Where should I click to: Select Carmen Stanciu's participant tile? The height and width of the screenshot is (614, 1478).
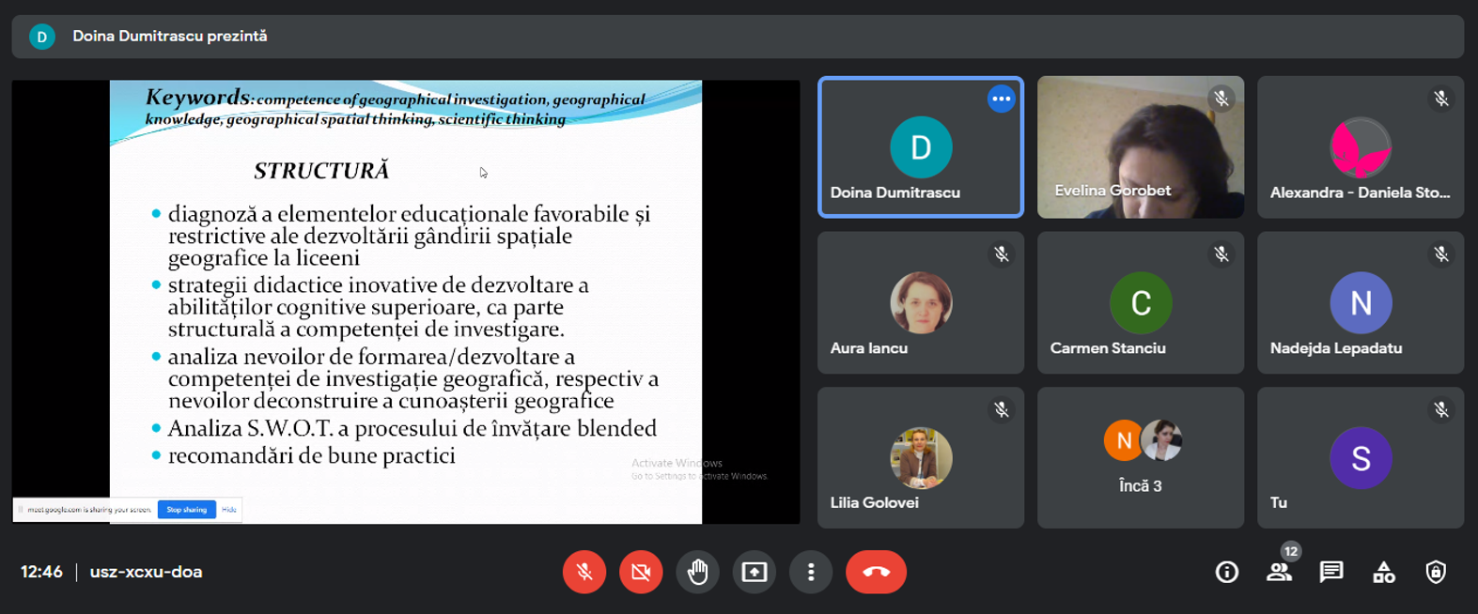click(x=1141, y=302)
